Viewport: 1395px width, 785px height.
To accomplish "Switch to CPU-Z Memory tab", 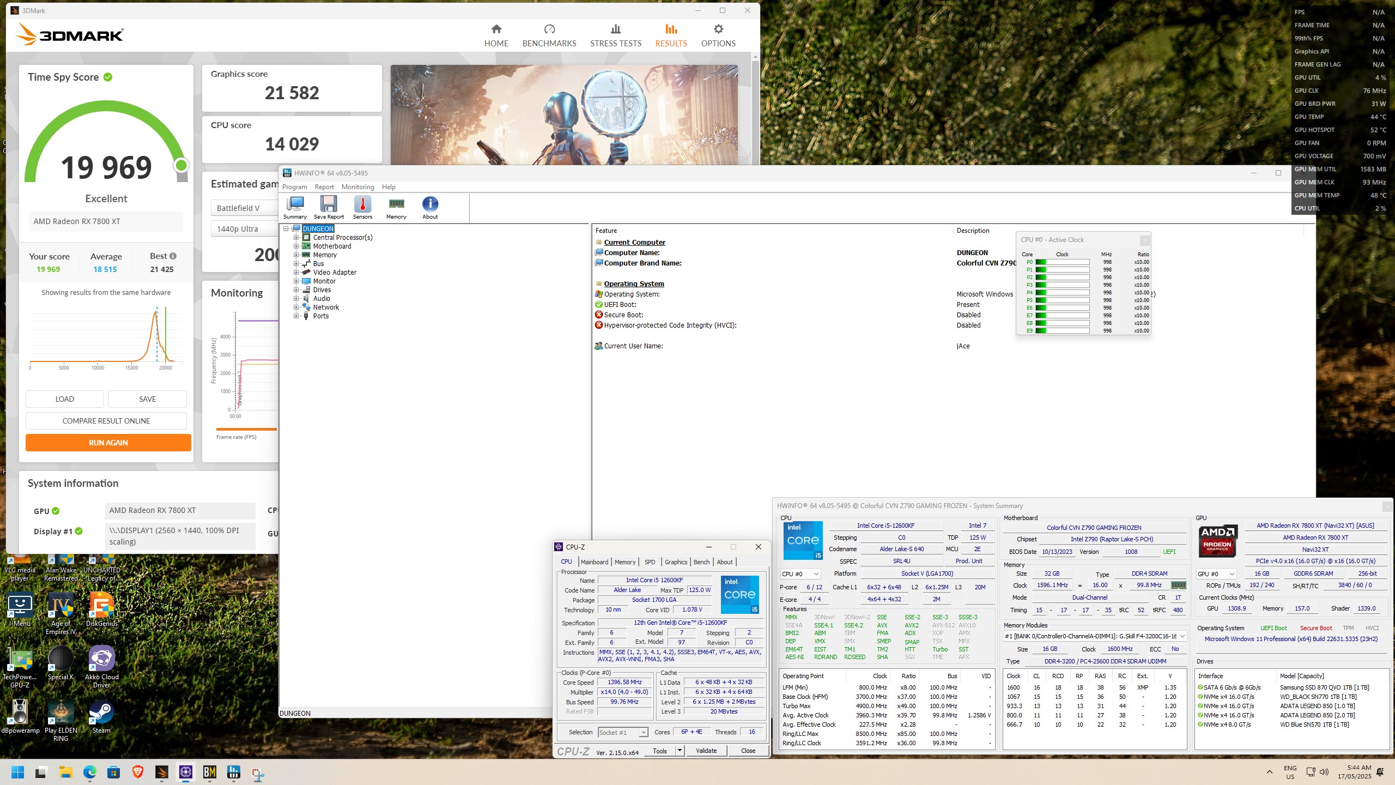I will click(624, 561).
